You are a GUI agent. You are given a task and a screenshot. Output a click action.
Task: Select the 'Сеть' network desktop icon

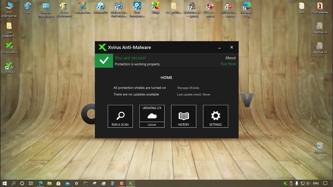click(27, 8)
